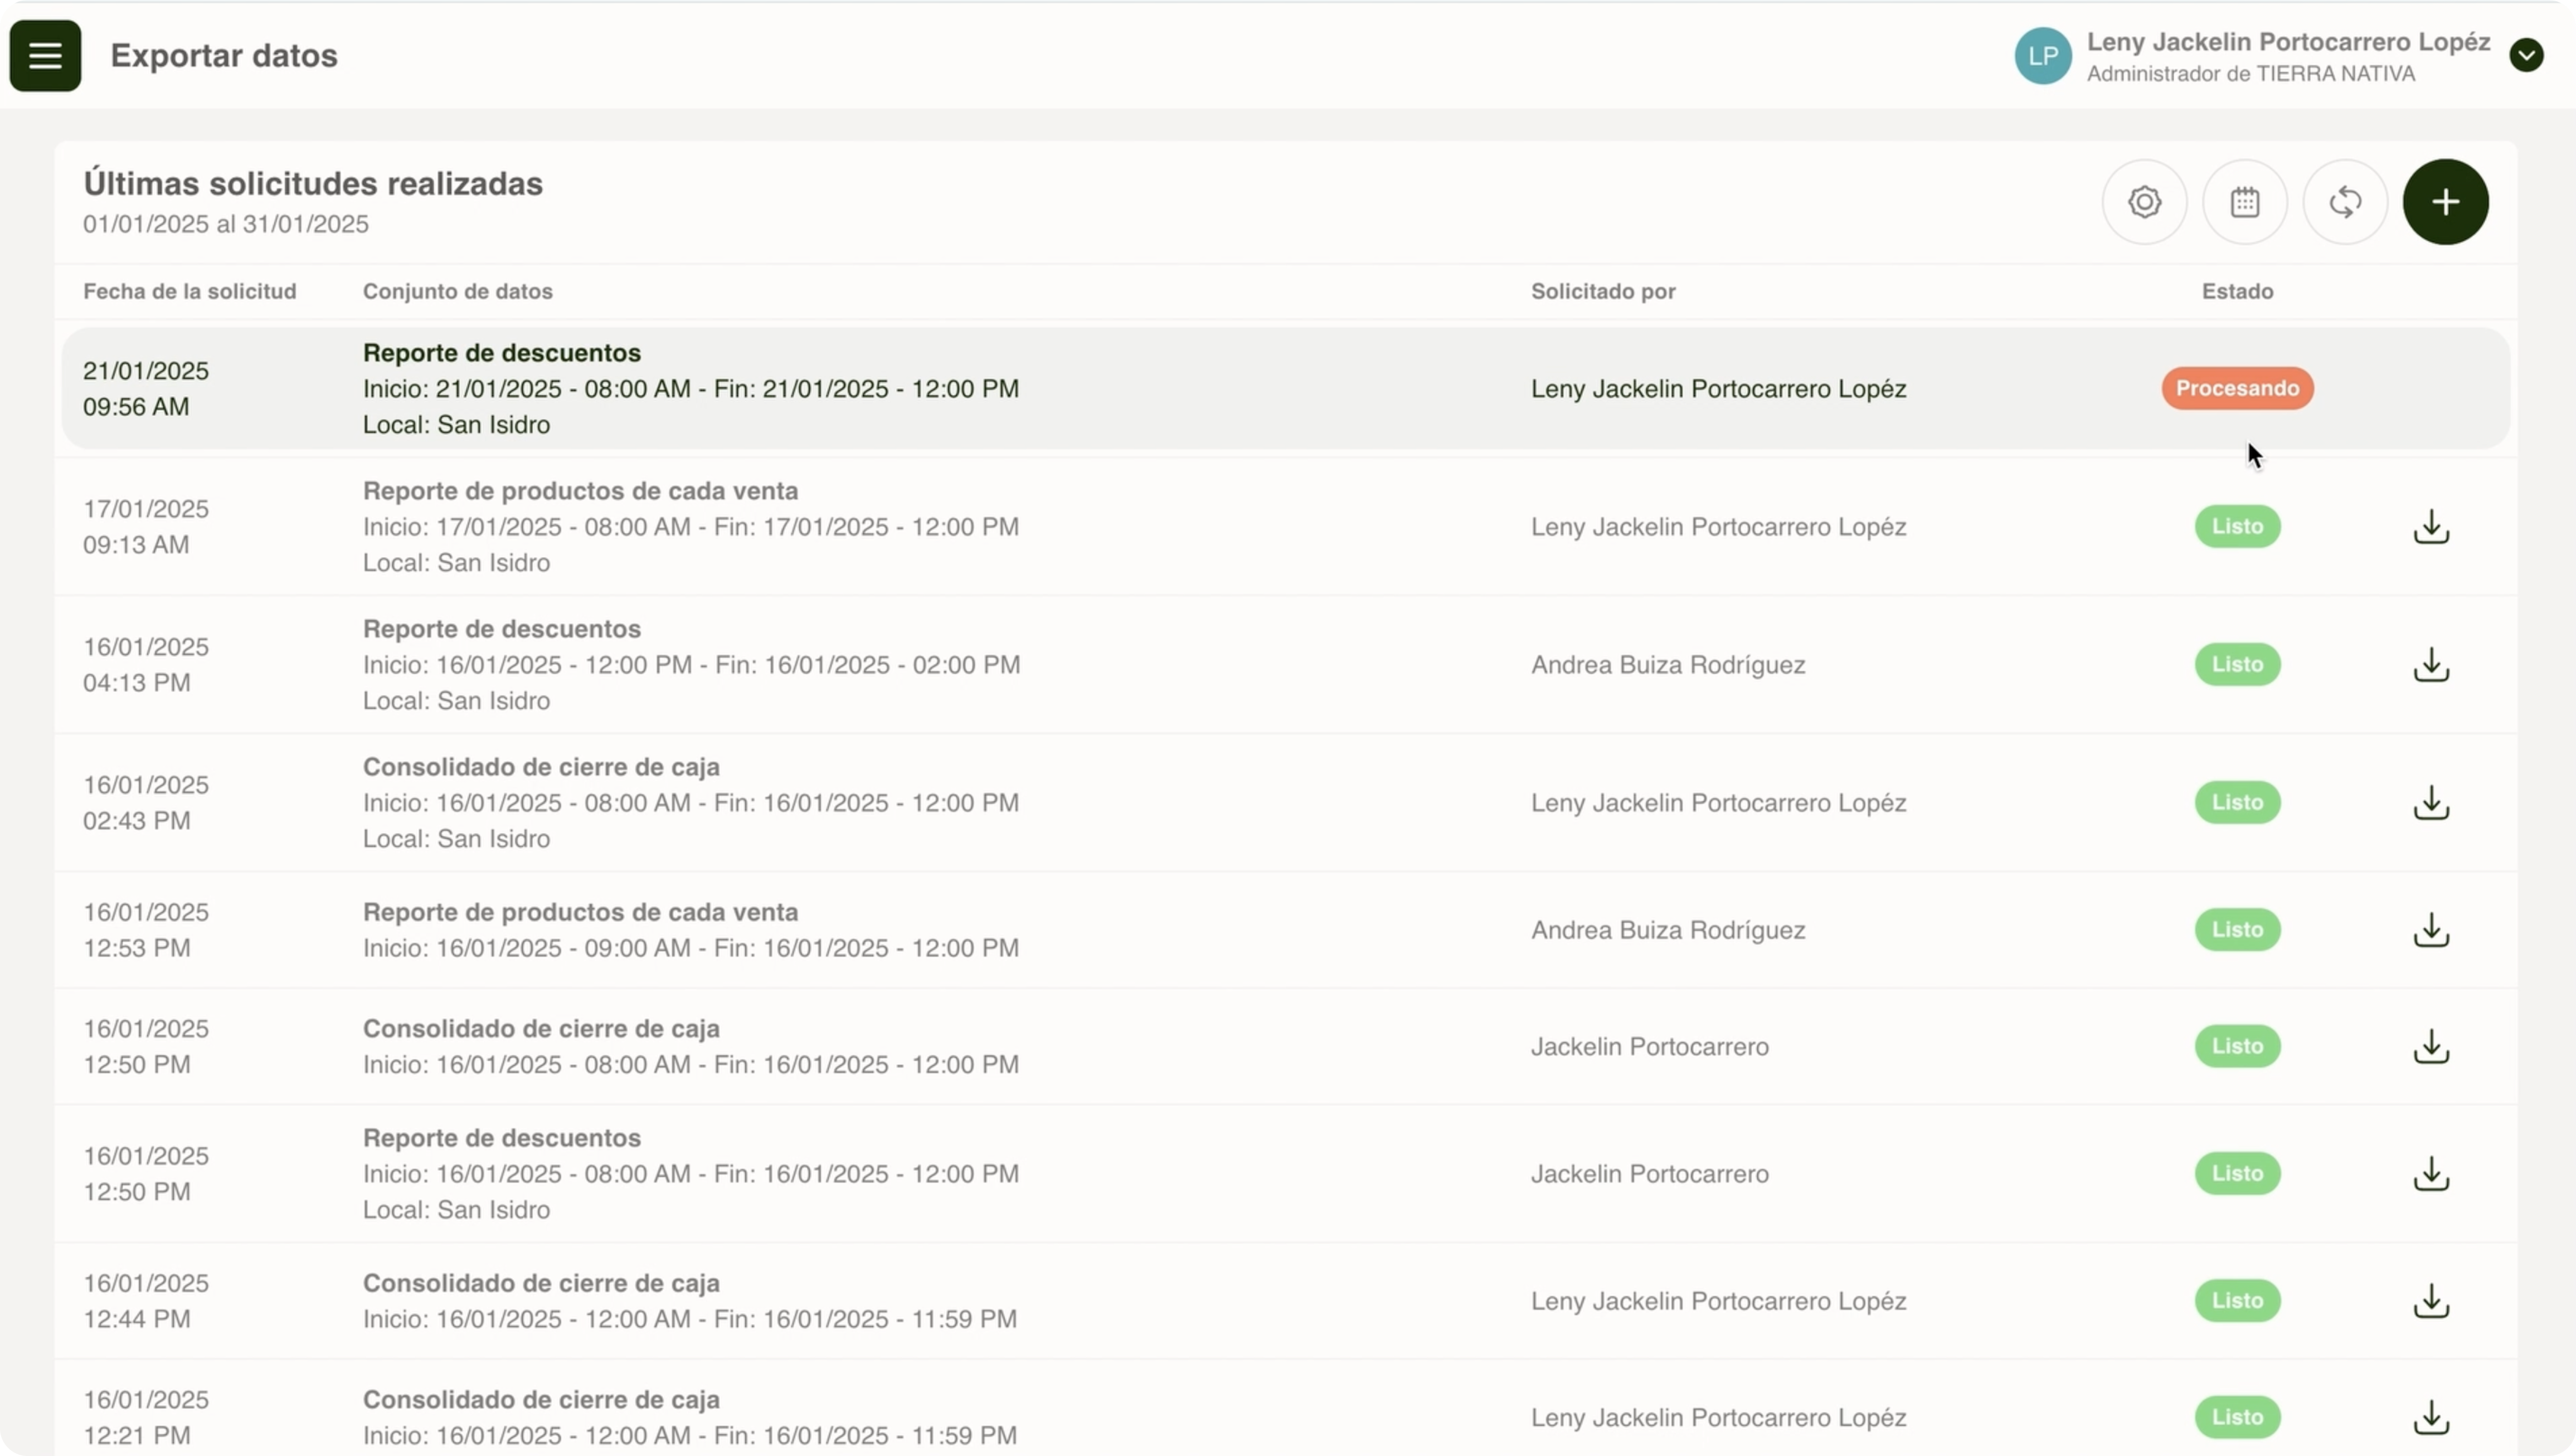
Task: Download the Jackelin Portocarrero descuentos report
Action: point(2431,1174)
